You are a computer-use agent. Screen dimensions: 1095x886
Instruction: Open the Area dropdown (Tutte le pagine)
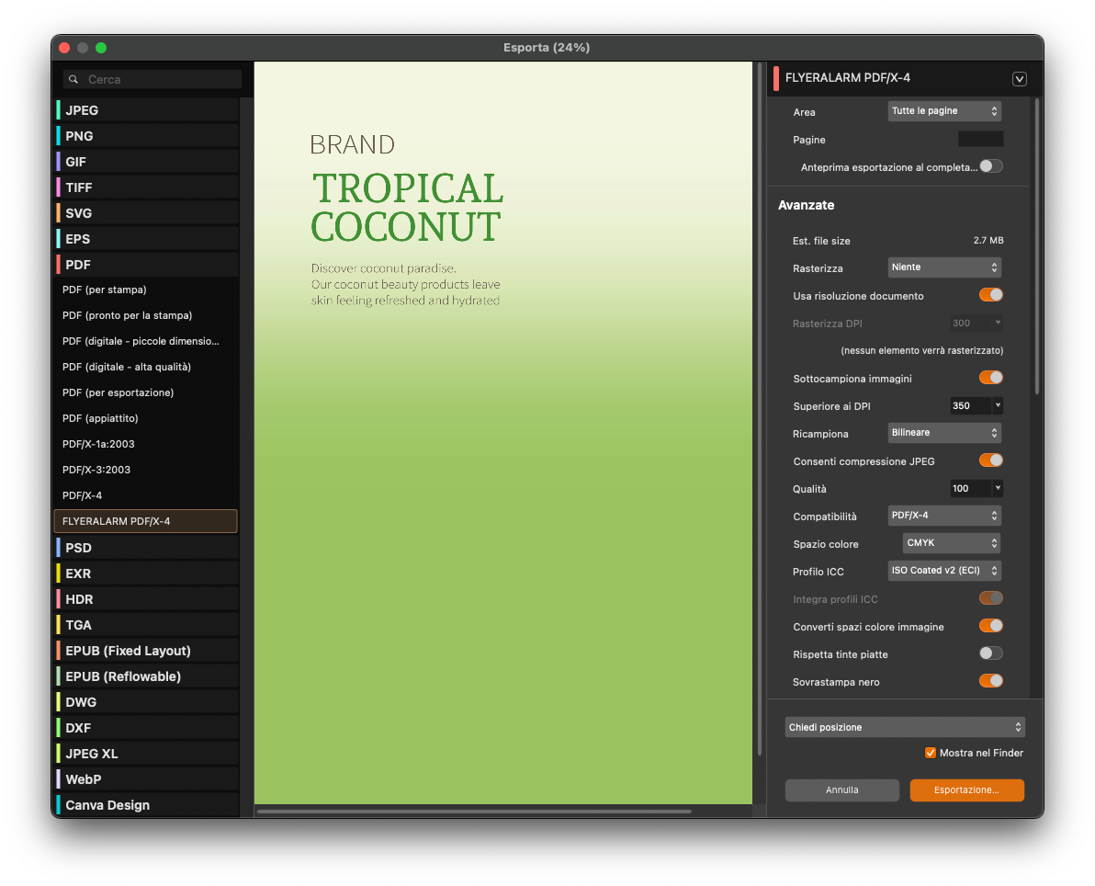(x=944, y=111)
